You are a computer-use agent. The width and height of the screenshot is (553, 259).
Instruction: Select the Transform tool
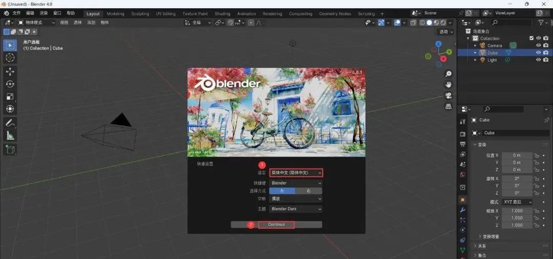coord(10,109)
